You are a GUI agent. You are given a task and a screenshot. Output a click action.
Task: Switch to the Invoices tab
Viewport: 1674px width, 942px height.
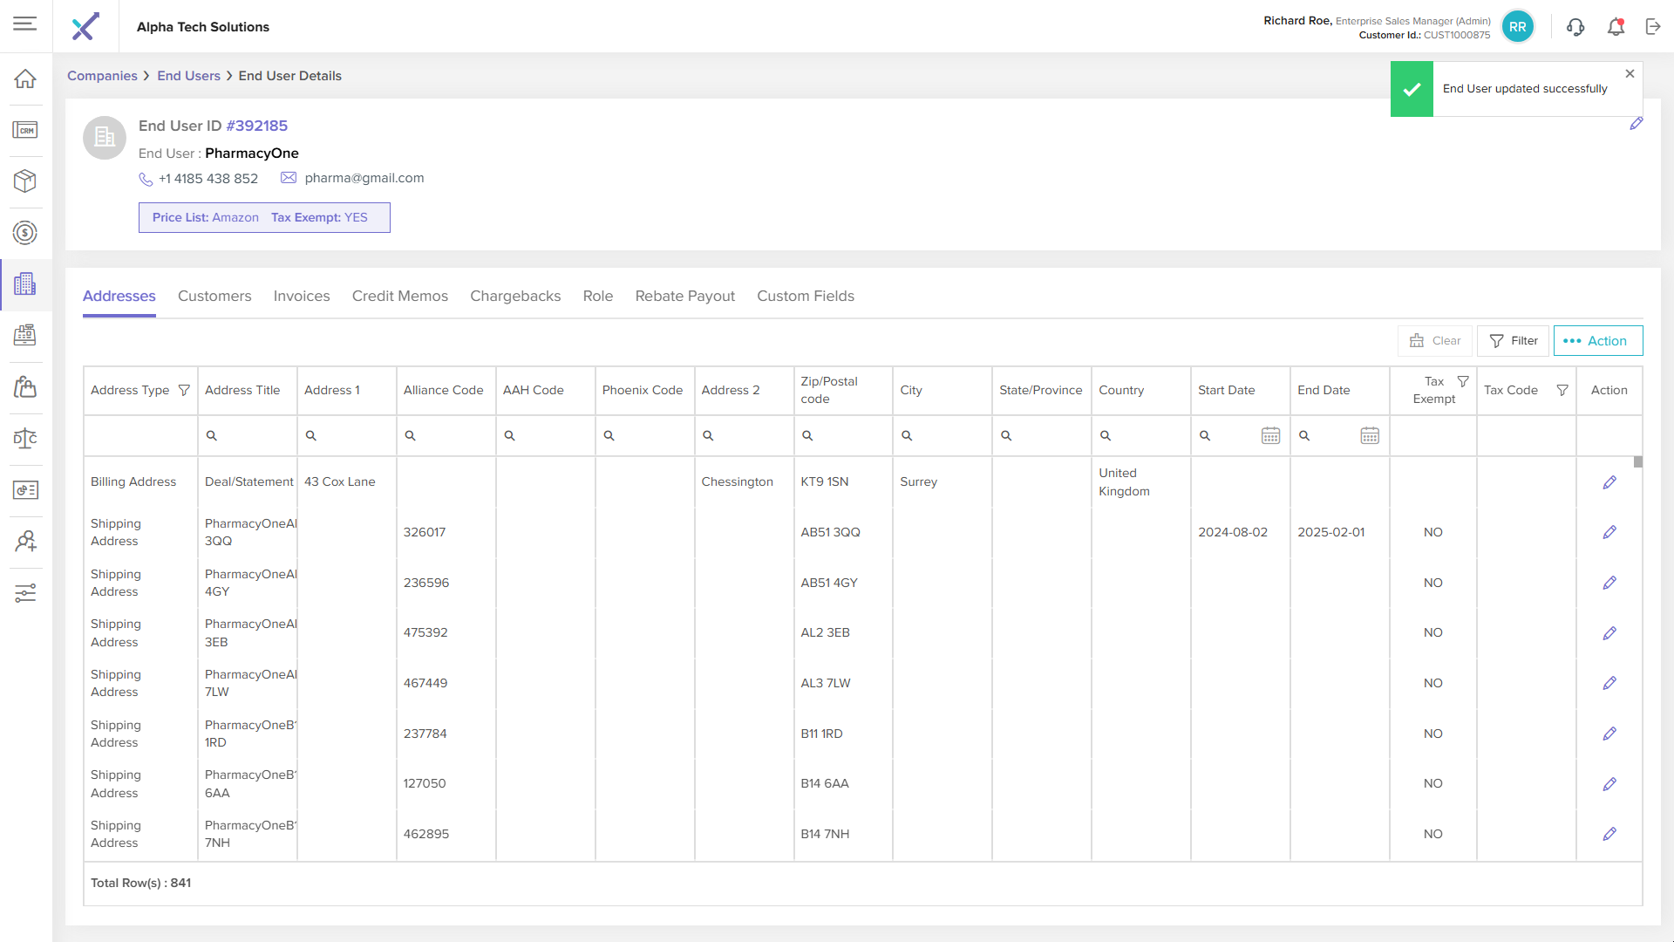pyautogui.click(x=302, y=297)
